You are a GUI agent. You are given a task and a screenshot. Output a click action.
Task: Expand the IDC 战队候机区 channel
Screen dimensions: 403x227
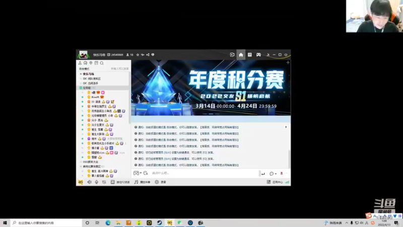coord(81,79)
